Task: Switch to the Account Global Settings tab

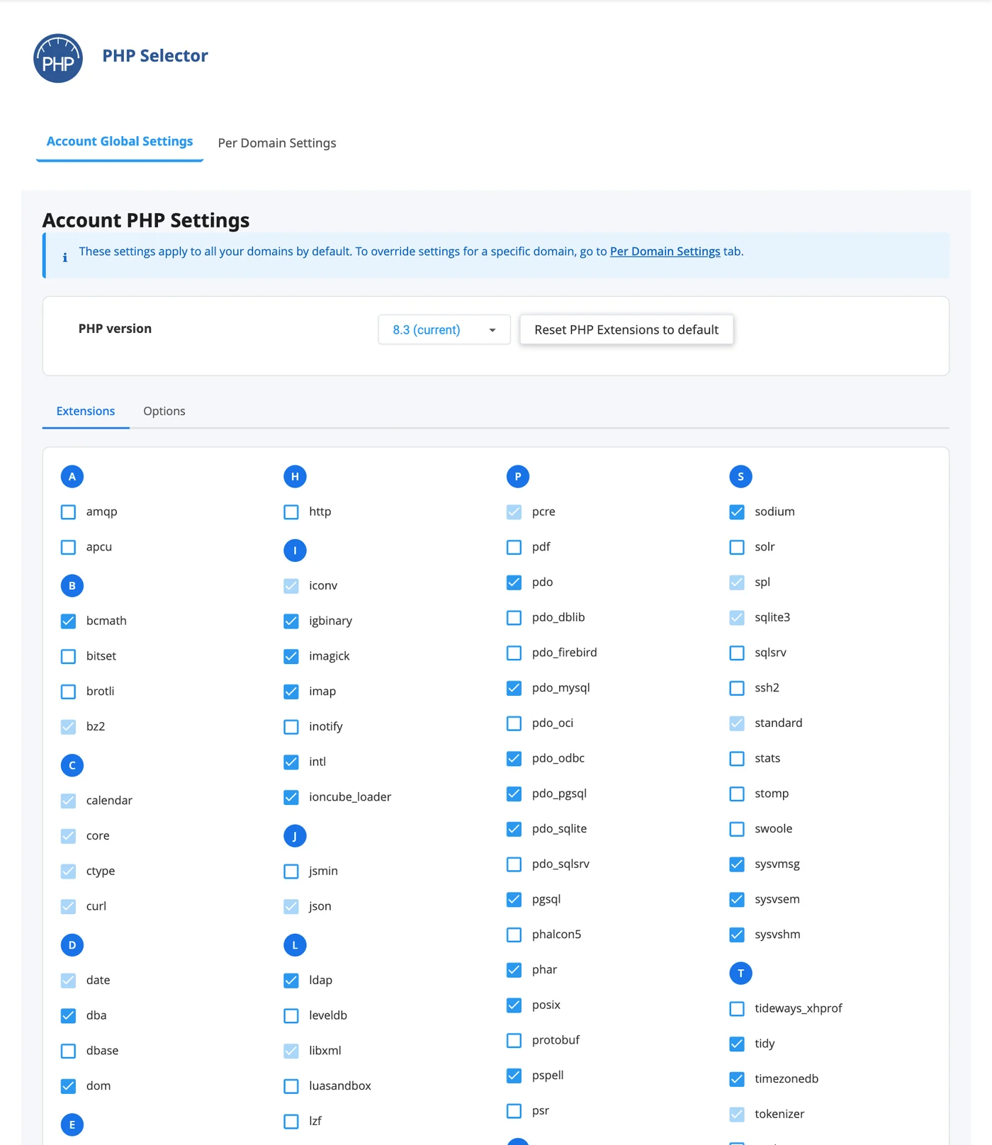Action: coord(120,142)
